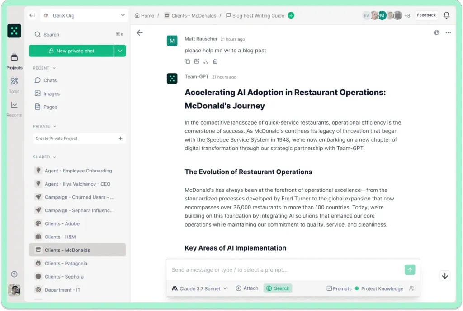Click Blog Post Writing Guide breadcrumb
The height and width of the screenshot is (311, 463).
255,16
